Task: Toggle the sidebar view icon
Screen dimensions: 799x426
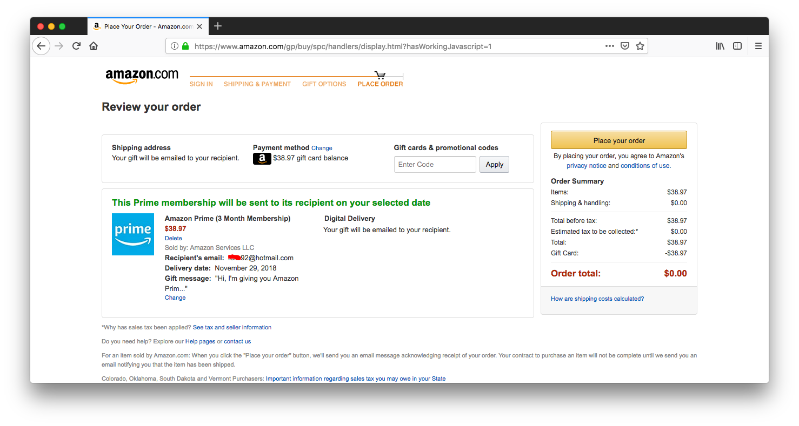Action: tap(737, 46)
